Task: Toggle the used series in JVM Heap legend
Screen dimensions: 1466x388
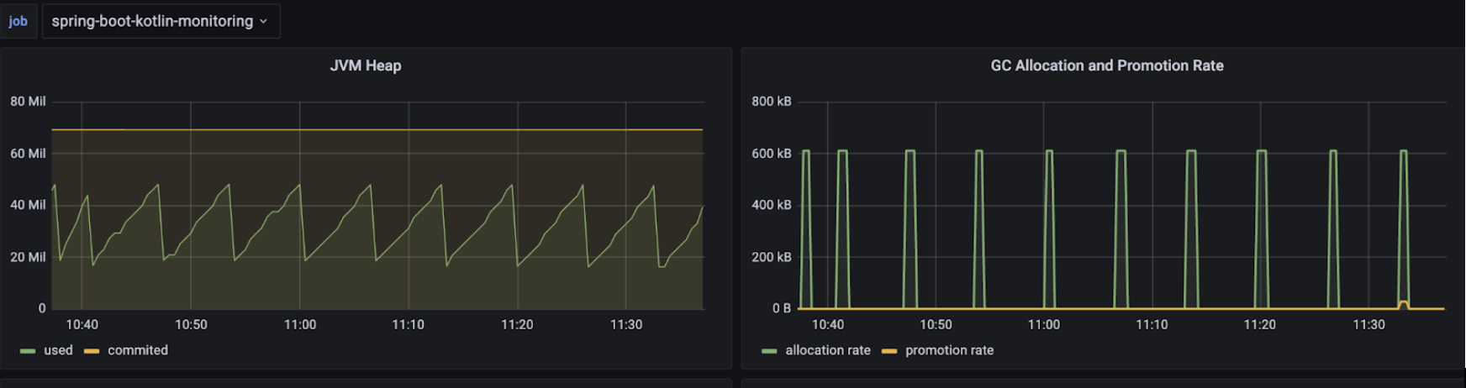Action: [x=58, y=350]
